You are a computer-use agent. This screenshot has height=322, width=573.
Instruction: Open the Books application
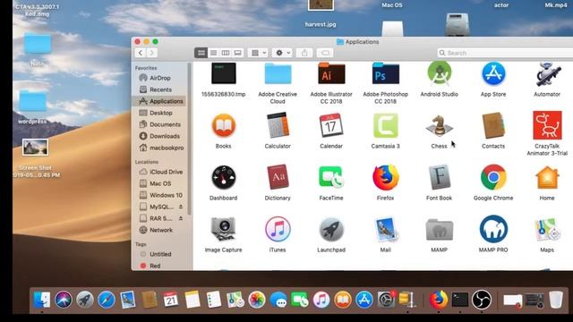point(223,125)
